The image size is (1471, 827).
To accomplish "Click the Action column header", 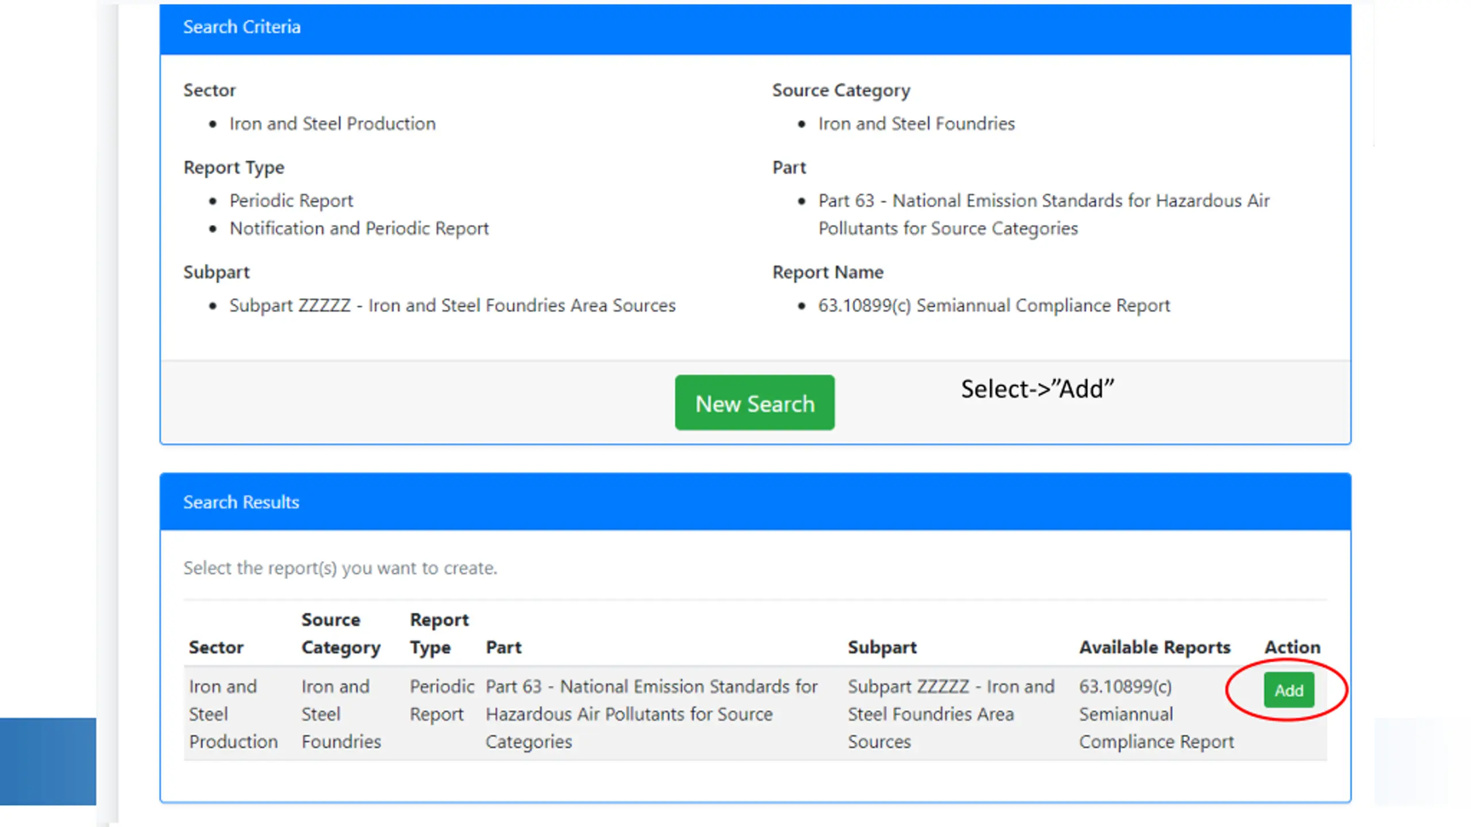I will (1292, 647).
